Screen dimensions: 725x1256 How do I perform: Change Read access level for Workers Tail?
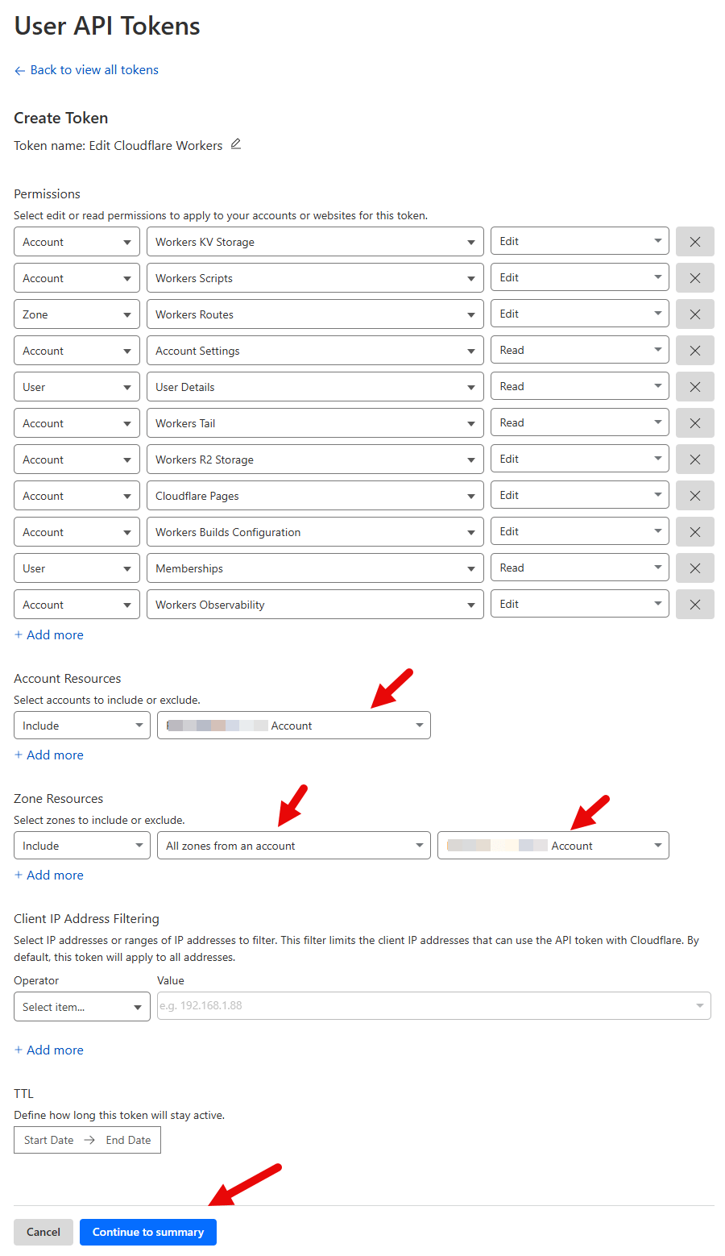[x=580, y=422]
